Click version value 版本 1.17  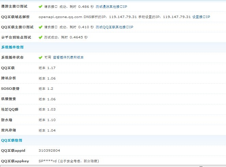click(x=47, y=68)
